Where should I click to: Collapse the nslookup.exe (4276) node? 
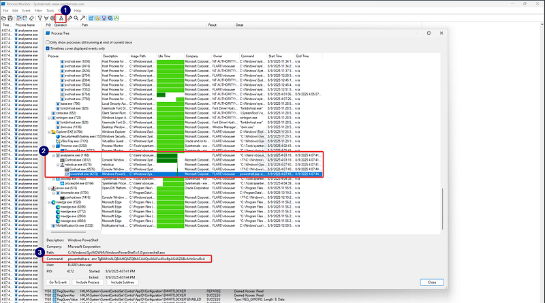[x=58, y=165]
